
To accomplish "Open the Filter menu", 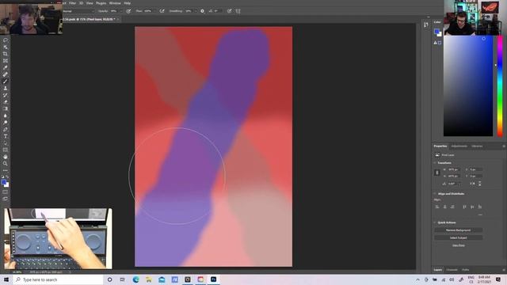I will [x=72, y=3].
